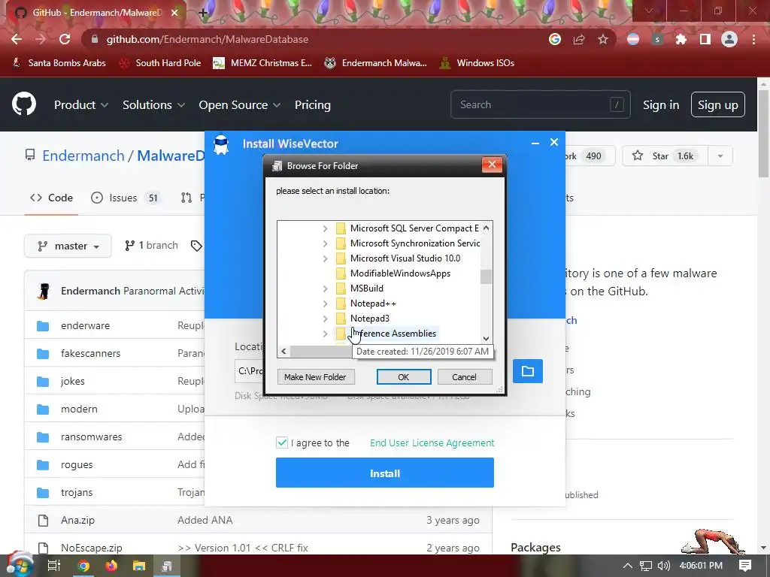
Task: Open the Solutions menu on GitHub
Action: pyautogui.click(x=153, y=105)
